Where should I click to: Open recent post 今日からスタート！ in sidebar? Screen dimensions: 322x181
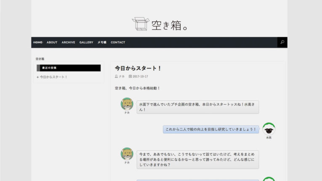pyautogui.click(x=53, y=77)
